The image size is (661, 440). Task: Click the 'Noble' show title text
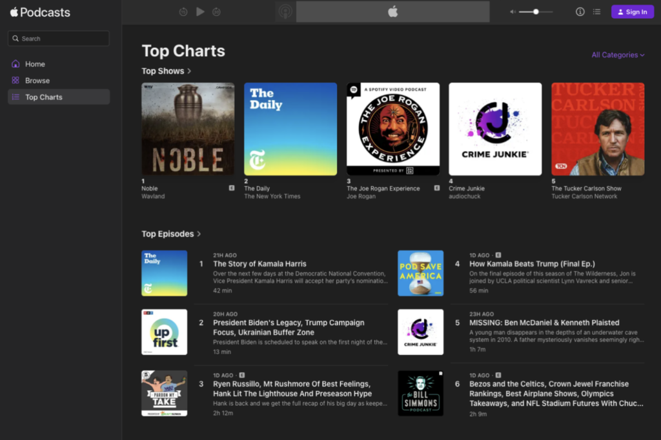tap(150, 188)
